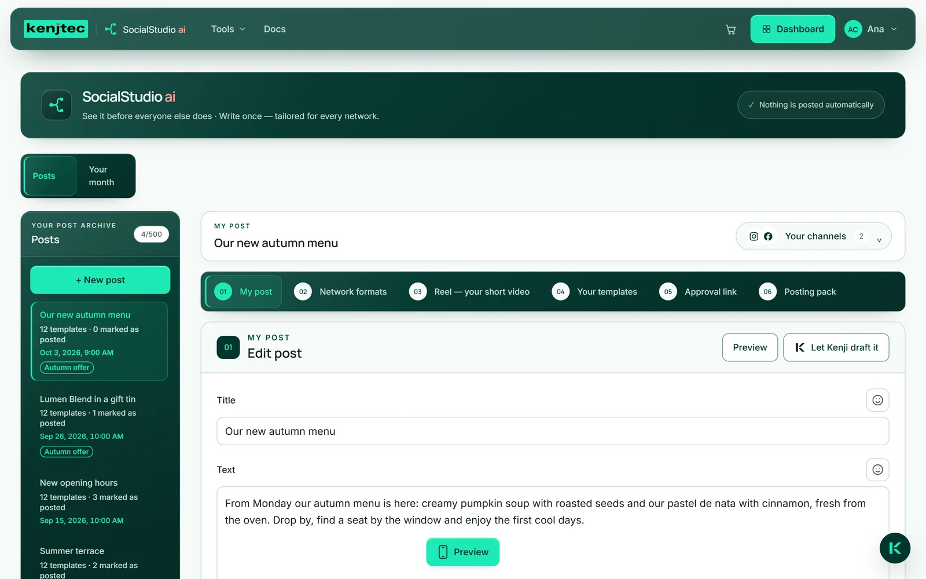Select step 03 Reel short video
This screenshot has width=926, height=579.
(x=469, y=292)
